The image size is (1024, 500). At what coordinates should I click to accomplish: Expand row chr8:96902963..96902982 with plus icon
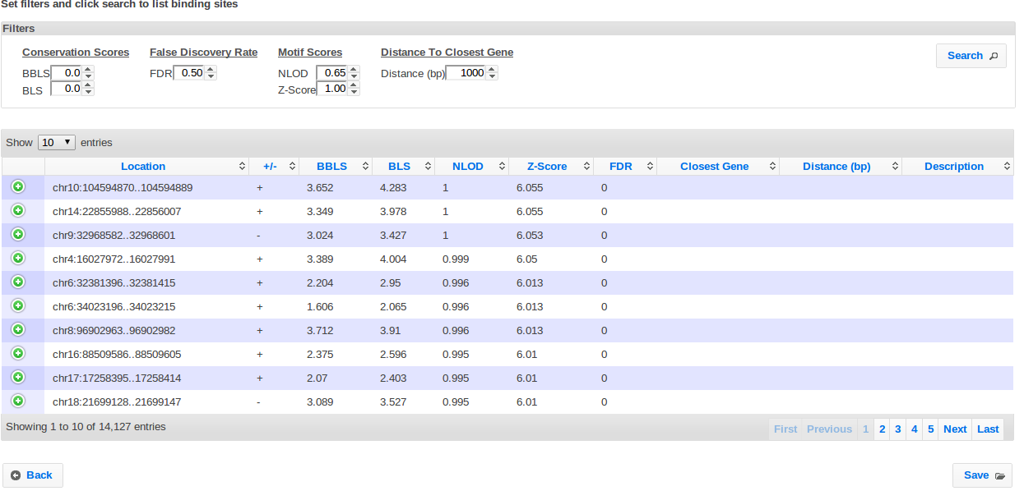[x=18, y=330]
